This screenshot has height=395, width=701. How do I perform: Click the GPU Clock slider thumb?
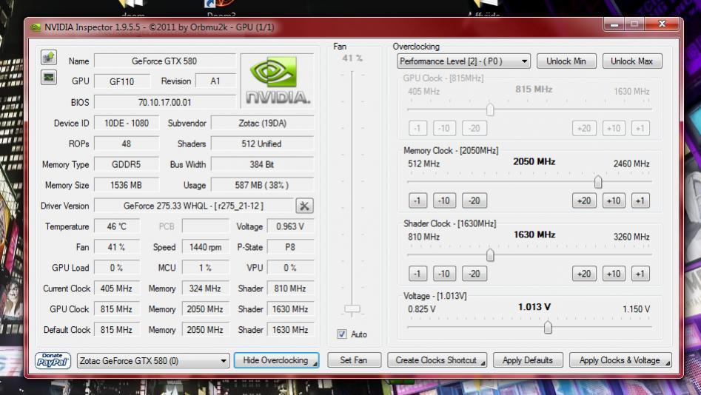[x=490, y=109]
